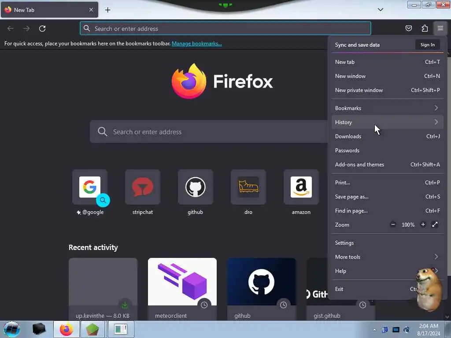Select Exit menu item

coord(388,289)
